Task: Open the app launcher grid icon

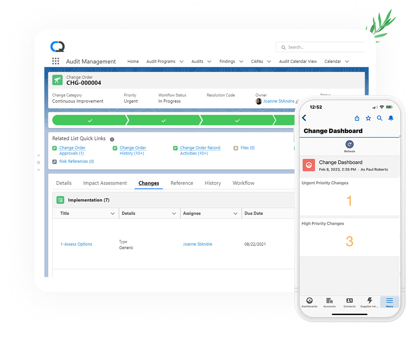Action: pos(56,61)
